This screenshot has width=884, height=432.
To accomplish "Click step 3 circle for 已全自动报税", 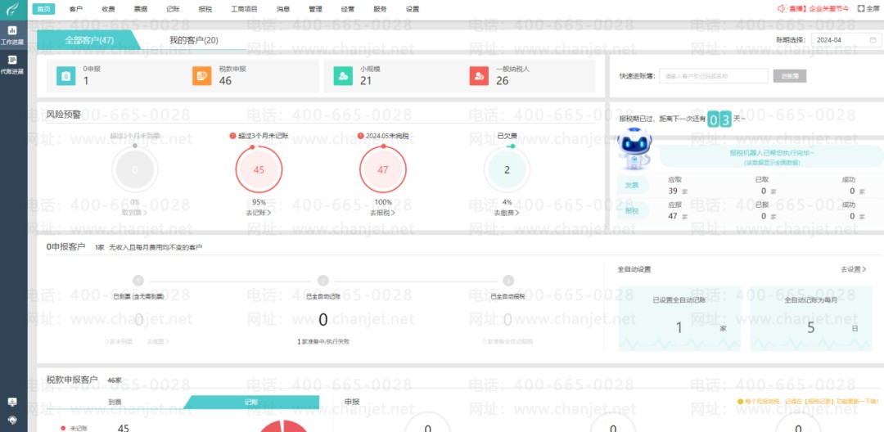I will (508, 281).
